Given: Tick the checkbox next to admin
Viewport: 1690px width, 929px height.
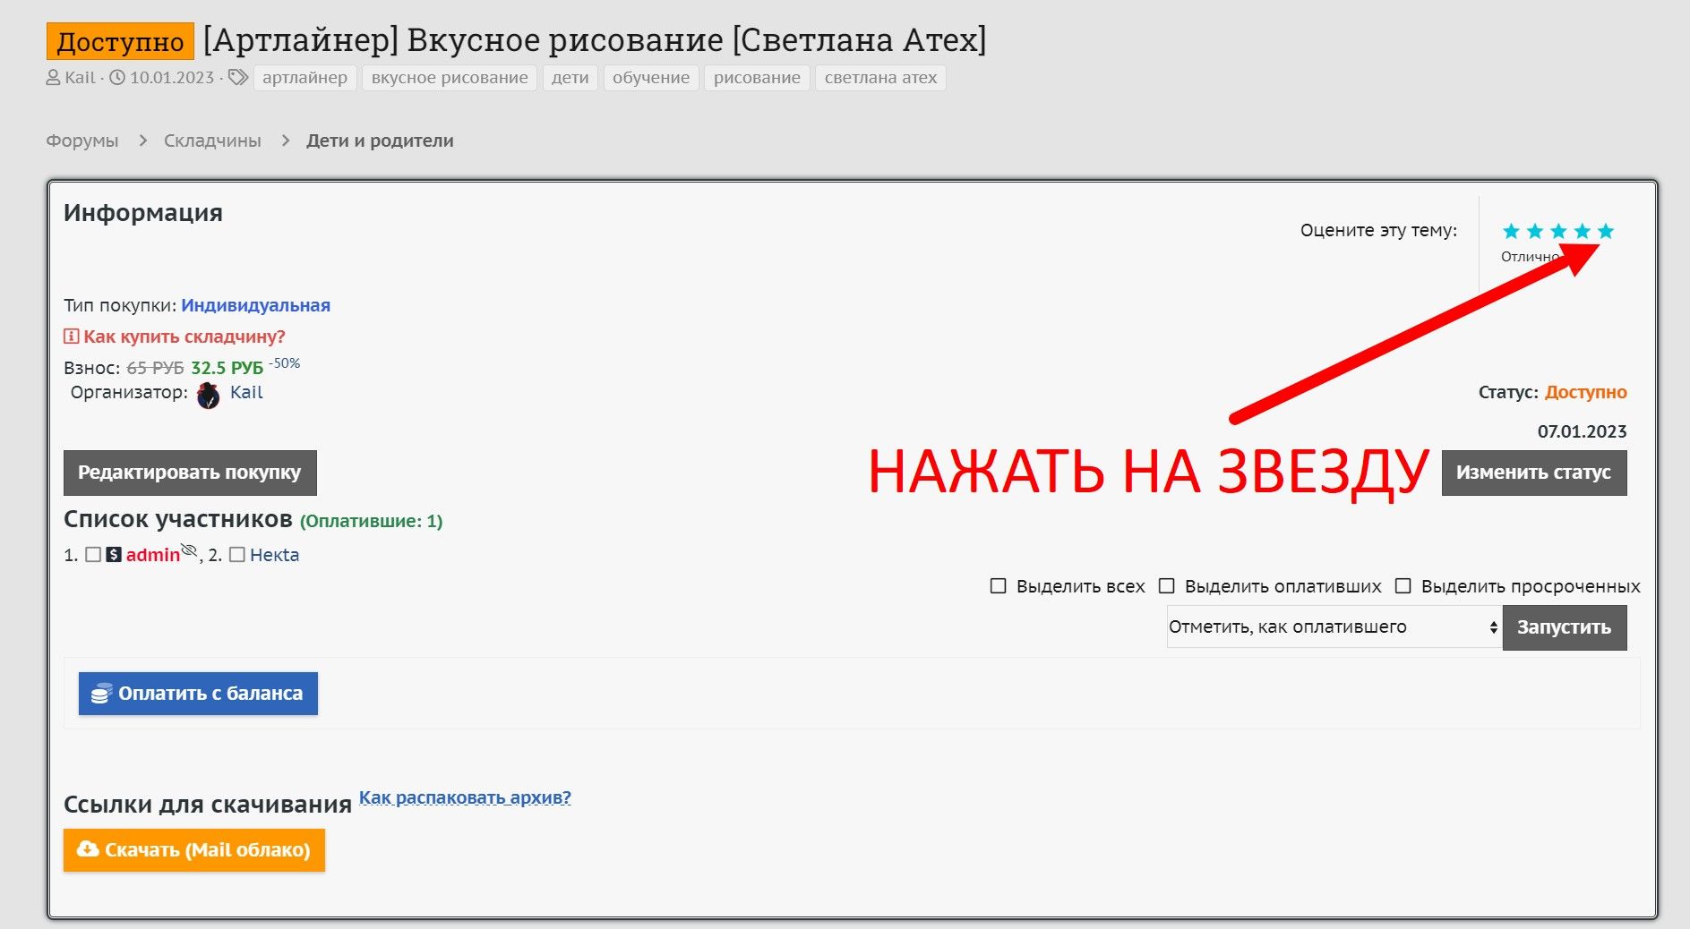Looking at the screenshot, I should click(93, 555).
